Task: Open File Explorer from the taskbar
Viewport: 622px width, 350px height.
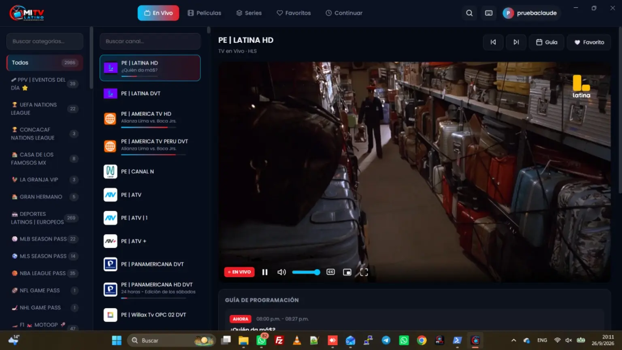Action: [x=243, y=341]
